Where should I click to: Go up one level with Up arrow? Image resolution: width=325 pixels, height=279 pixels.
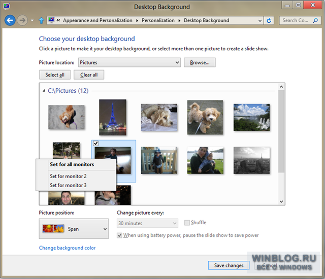(41, 20)
